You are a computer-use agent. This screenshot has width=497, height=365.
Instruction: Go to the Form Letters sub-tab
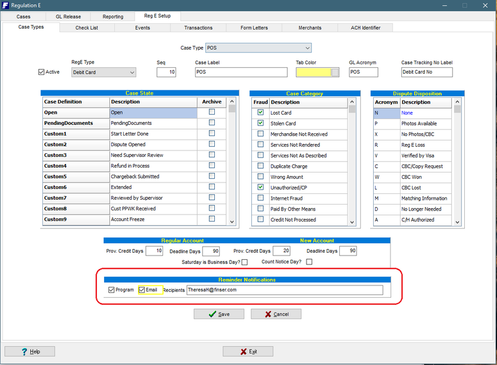pos(254,28)
